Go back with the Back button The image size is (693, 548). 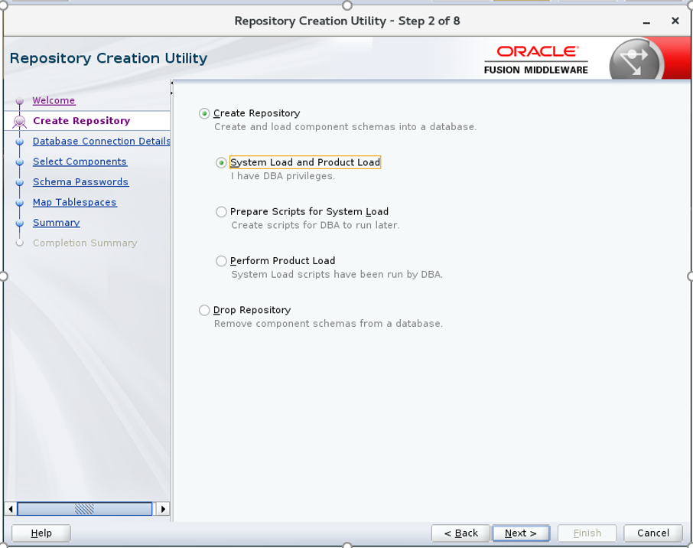[460, 533]
